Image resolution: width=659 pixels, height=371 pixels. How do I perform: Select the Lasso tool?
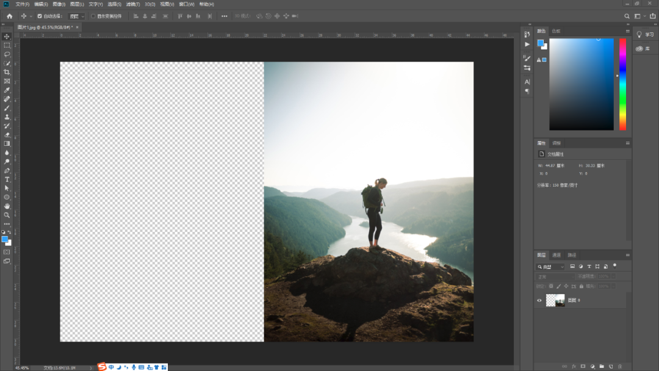pyautogui.click(x=7, y=54)
